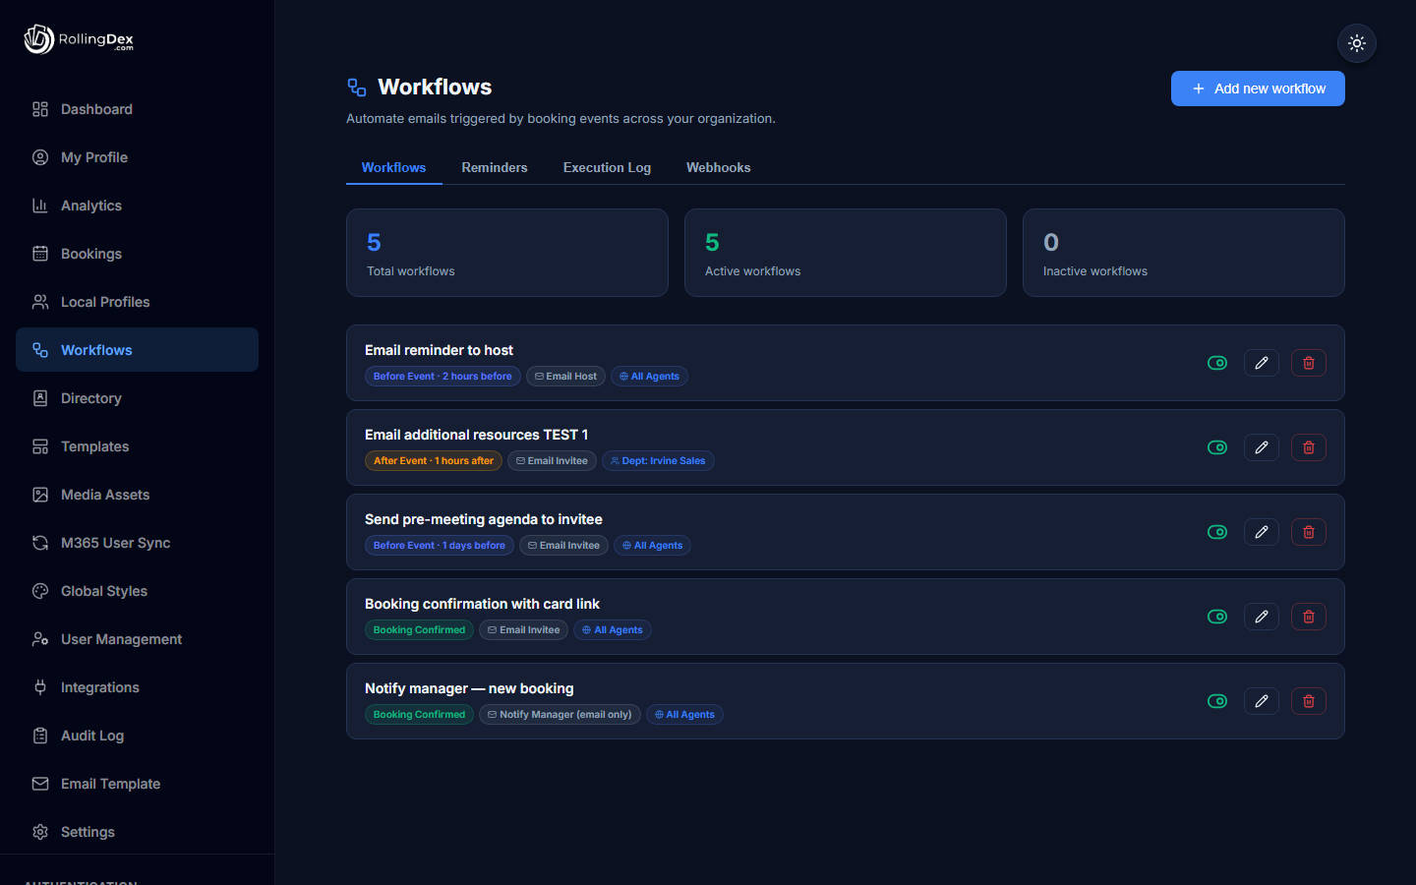This screenshot has height=885, width=1416.
Task: Click the Integrations plug icon
Action: 40,687
